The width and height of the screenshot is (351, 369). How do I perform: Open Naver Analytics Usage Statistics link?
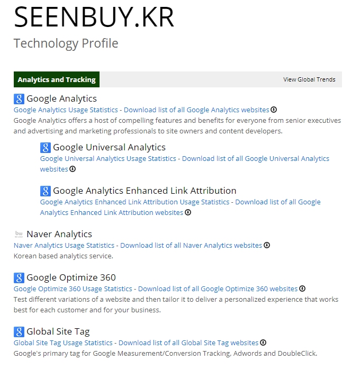coord(64,245)
